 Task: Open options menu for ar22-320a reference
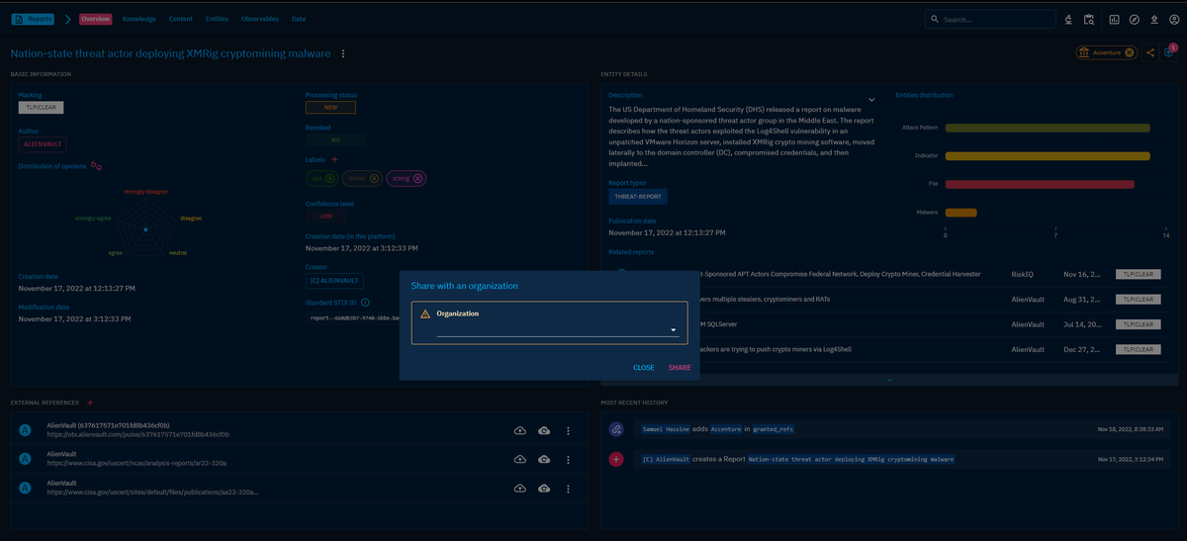coord(568,459)
